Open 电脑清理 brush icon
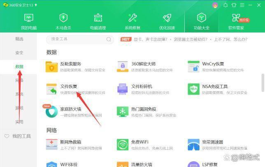Viewport: 265px width, 167px height. pyautogui.click(x=98, y=18)
